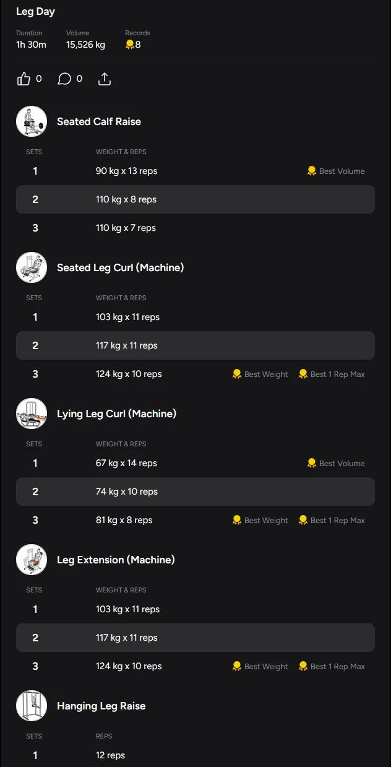The image size is (391, 767).
Task: Open Seated Leg Curl (Machine) title
Action: pyautogui.click(x=120, y=267)
